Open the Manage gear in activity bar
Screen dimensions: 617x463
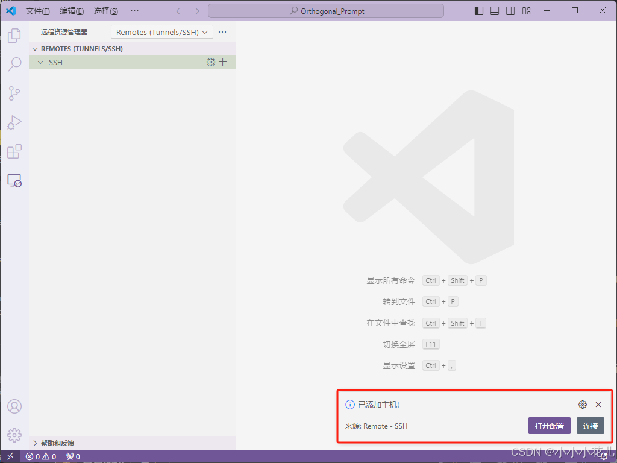(14, 435)
